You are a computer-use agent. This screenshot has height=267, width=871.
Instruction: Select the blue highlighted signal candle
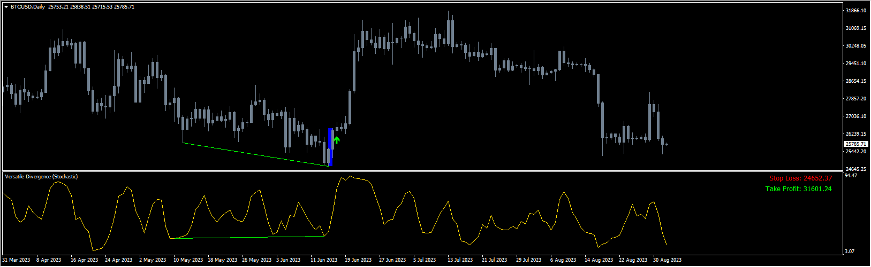click(x=331, y=147)
